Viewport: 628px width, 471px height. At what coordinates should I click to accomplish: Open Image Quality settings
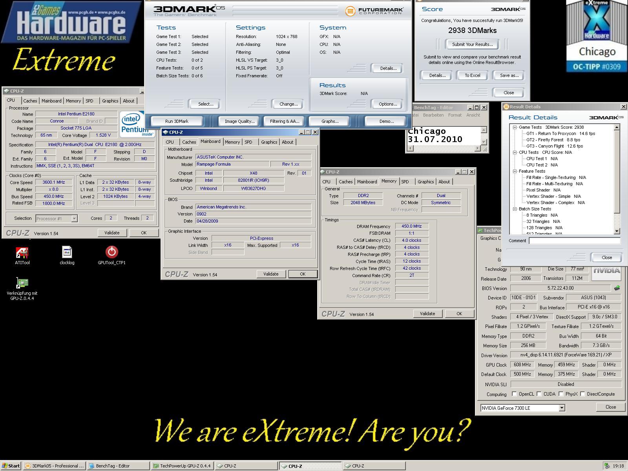coord(239,121)
